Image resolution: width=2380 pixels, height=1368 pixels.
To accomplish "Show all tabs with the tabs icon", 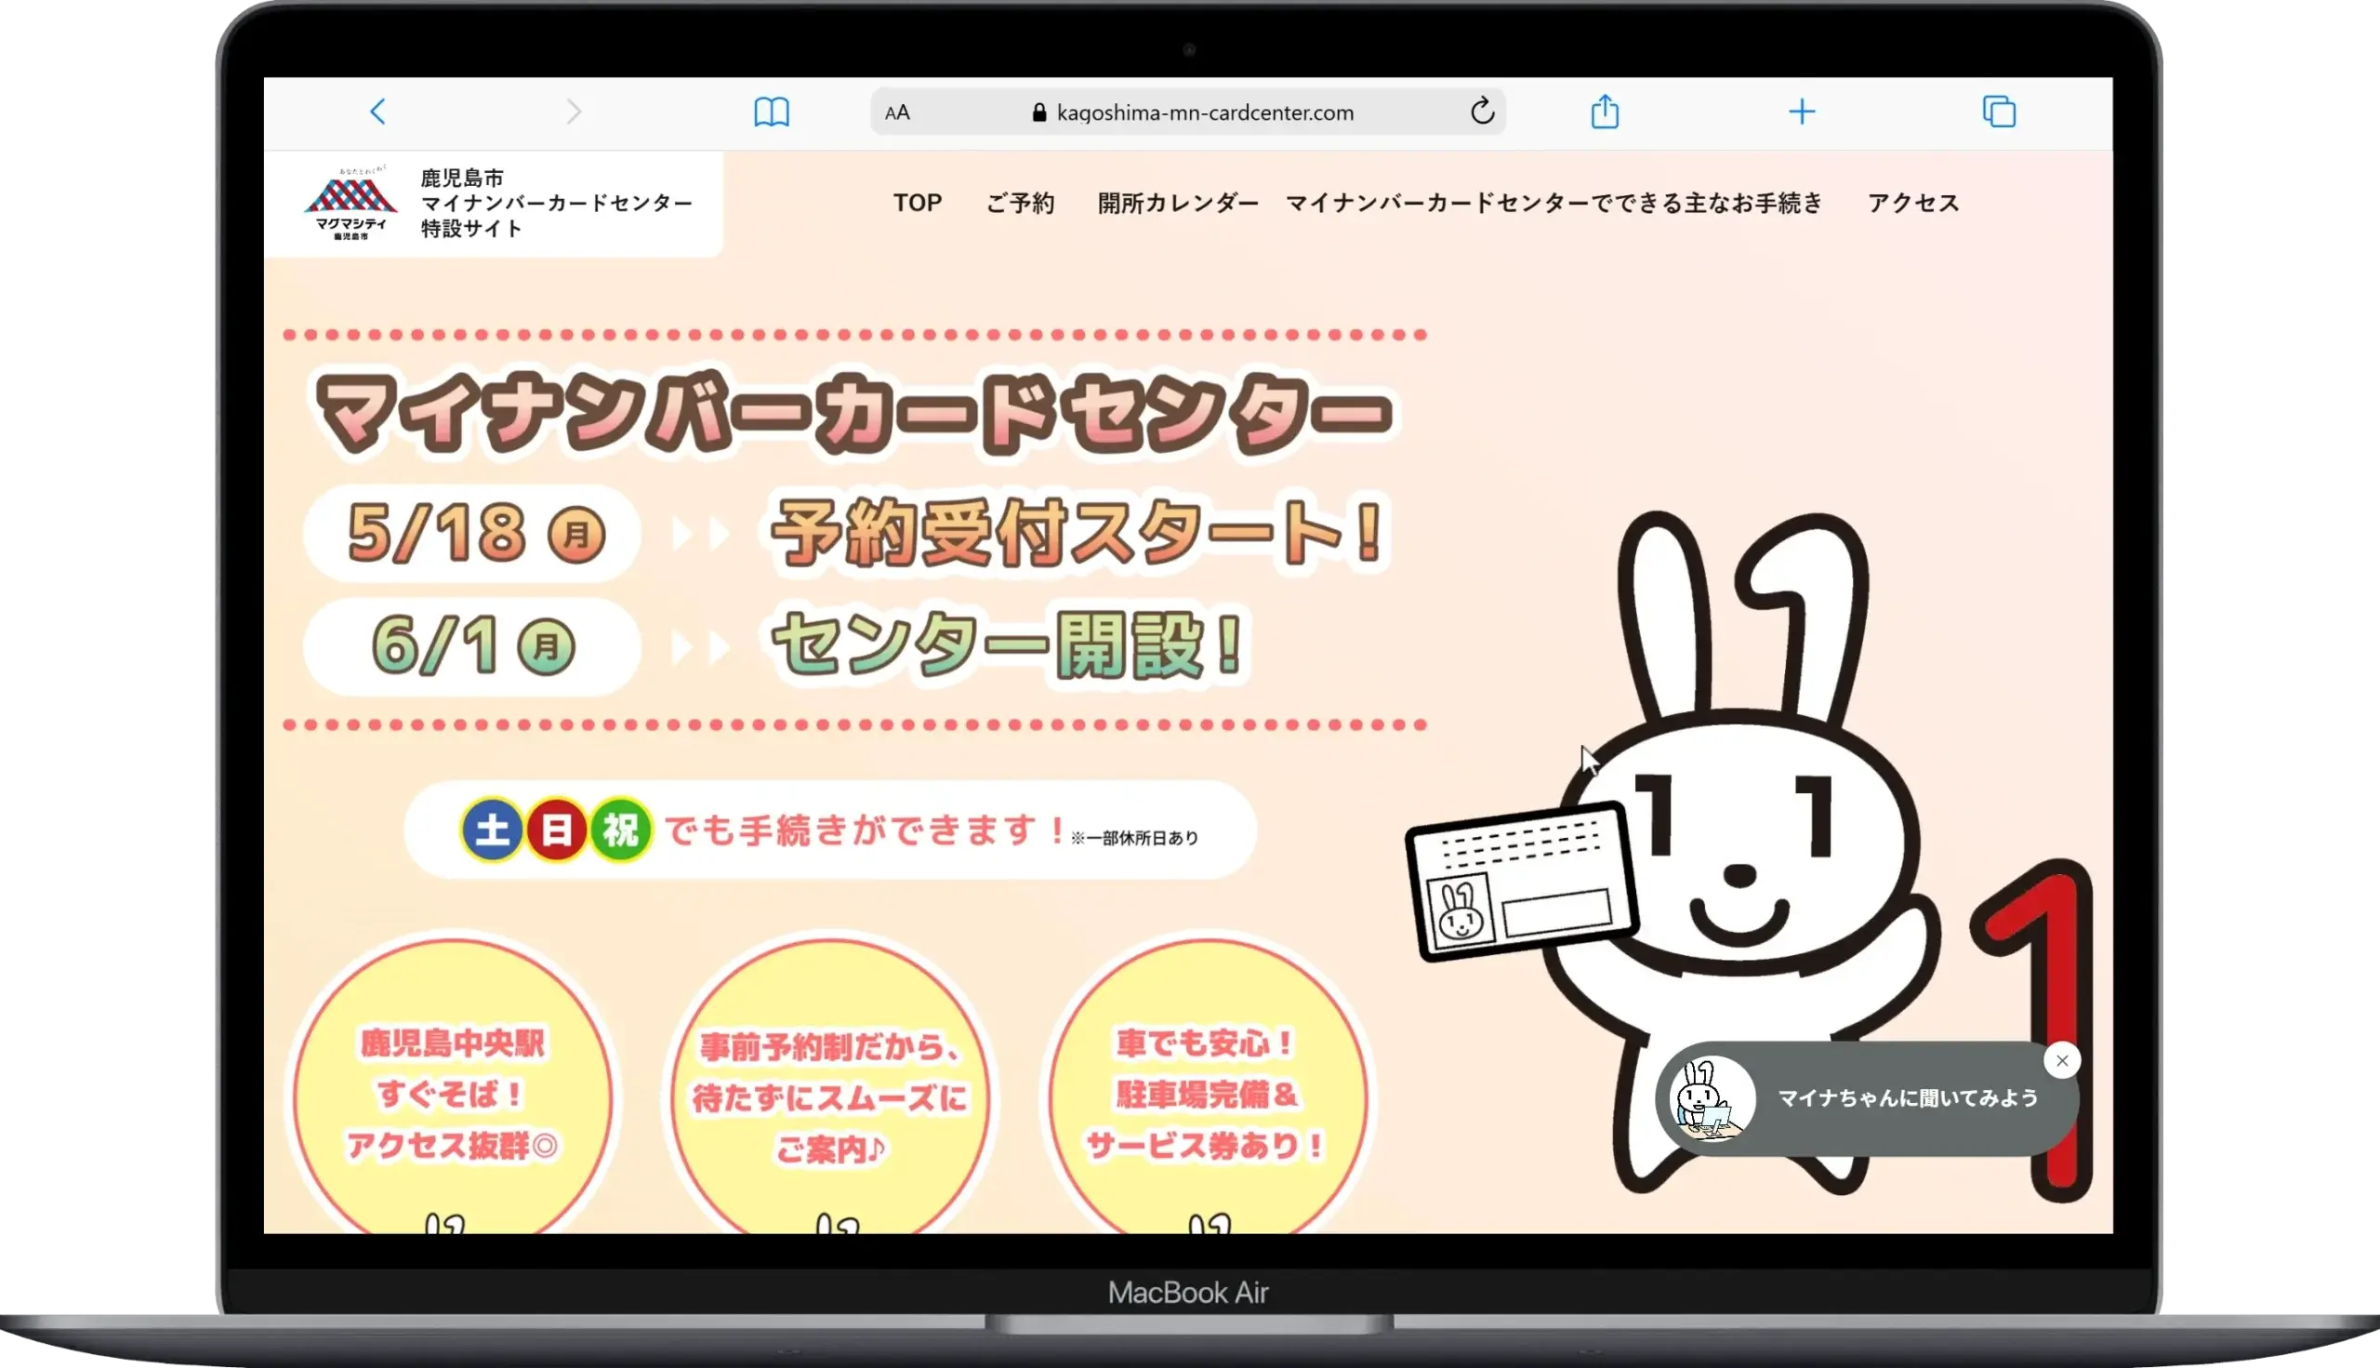I will (x=1999, y=112).
